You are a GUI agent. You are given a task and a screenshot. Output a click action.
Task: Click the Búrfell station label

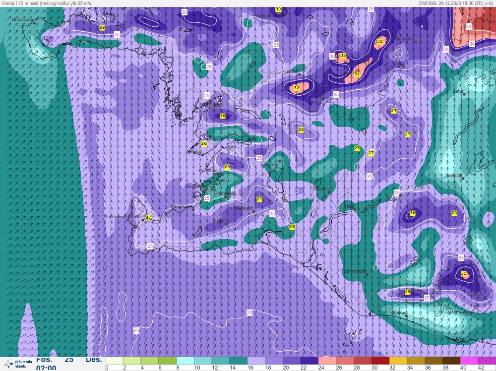point(393,199)
